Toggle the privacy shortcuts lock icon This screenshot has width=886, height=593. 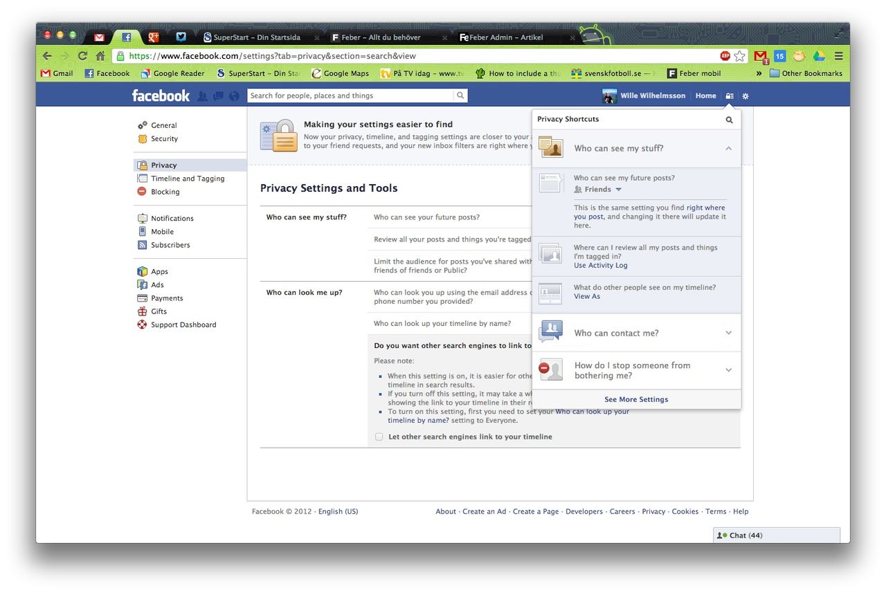(730, 96)
